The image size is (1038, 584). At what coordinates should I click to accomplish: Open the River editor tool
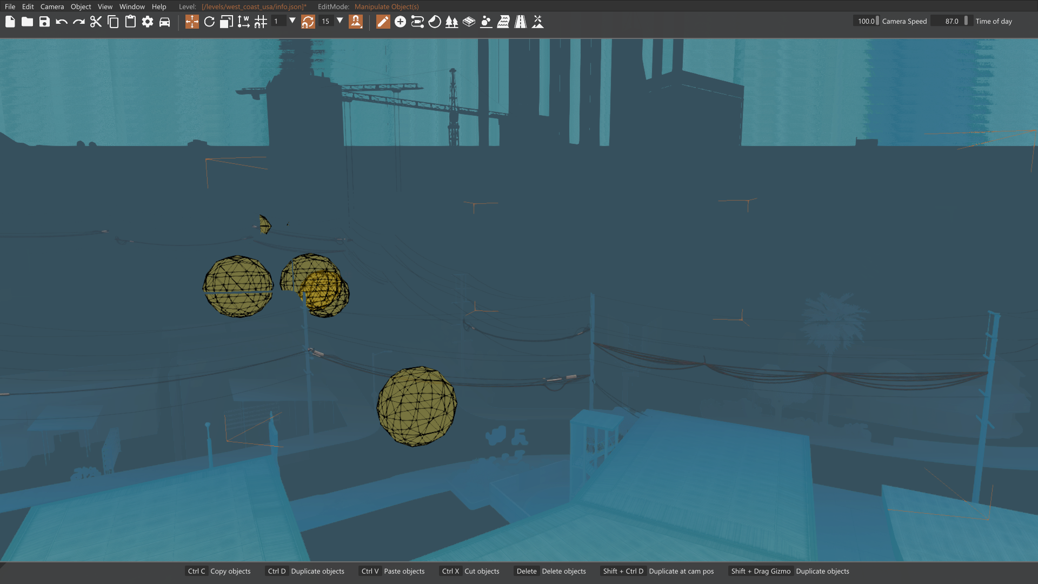pos(503,22)
